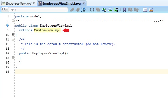This screenshot has height=98, width=168.
Task: Switch to the EmployeesView.xml tab
Action: (18, 4)
